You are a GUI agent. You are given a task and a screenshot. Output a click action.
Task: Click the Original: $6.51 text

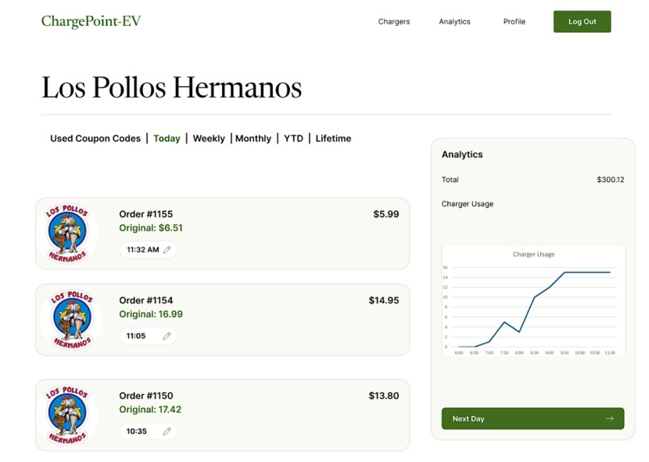[151, 228]
